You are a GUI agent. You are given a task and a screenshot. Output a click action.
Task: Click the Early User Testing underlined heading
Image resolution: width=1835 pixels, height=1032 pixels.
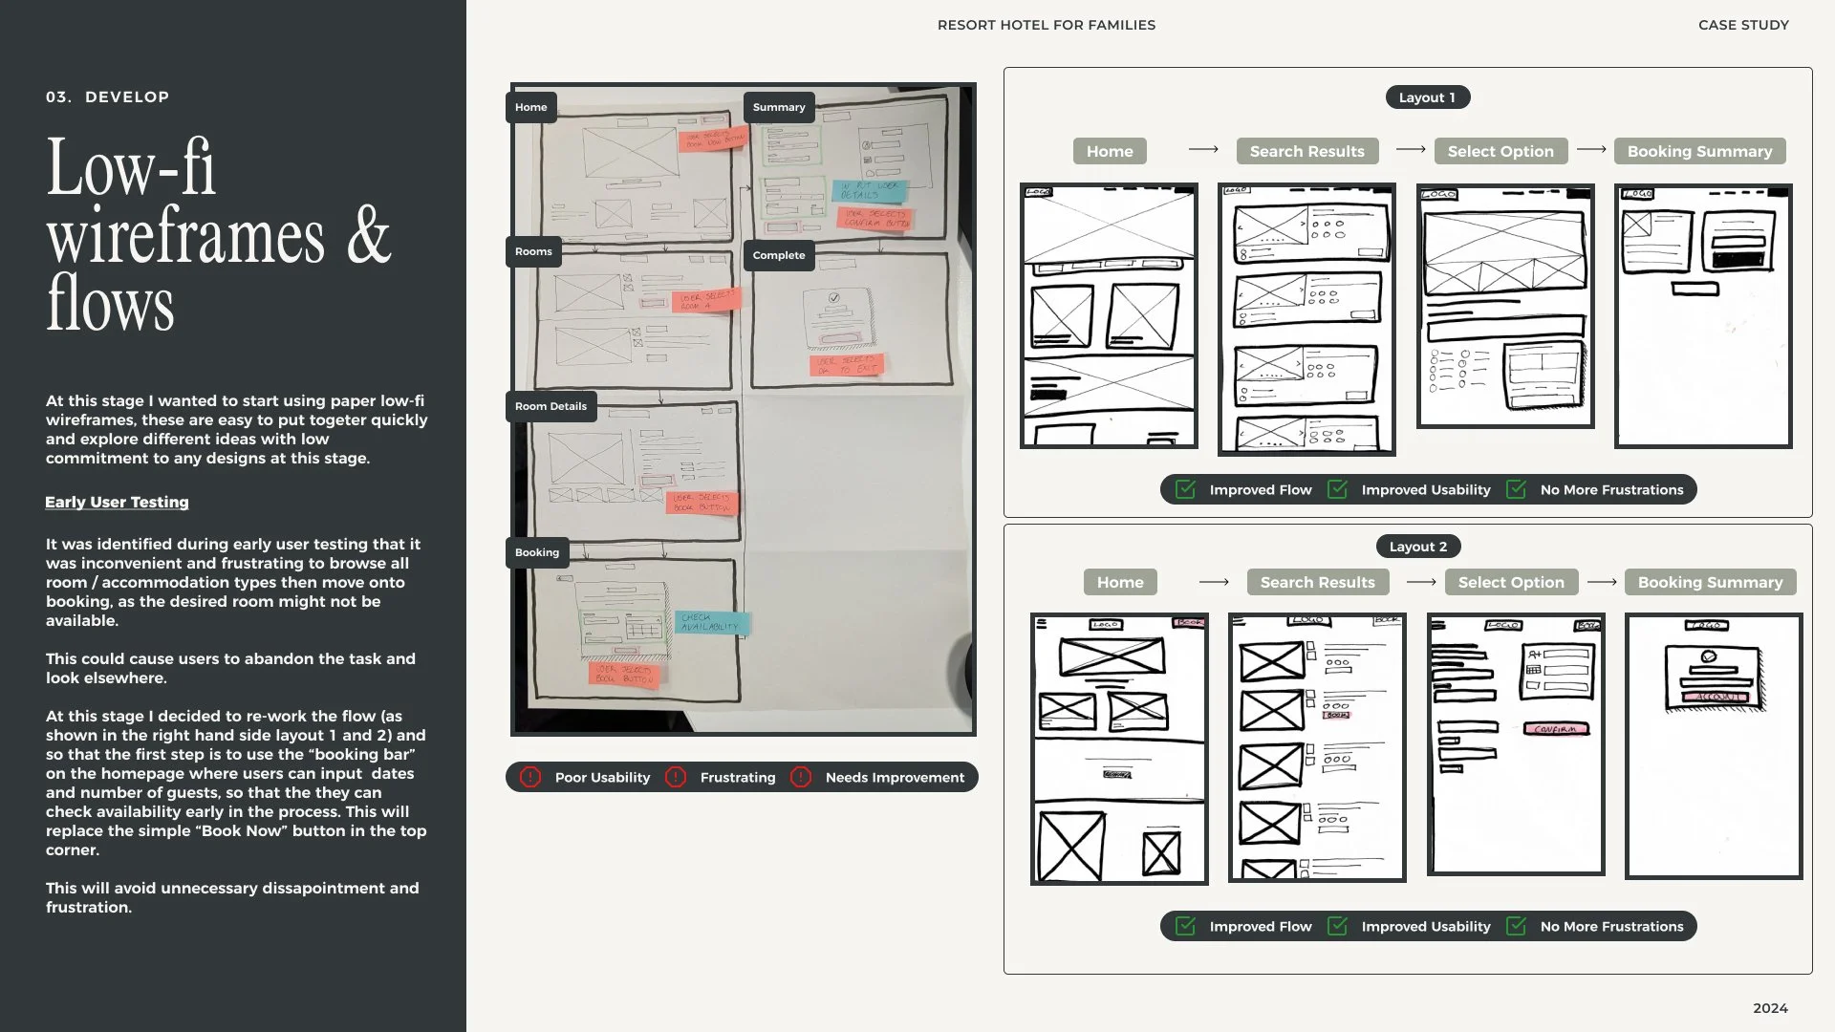pyautogui.click(x=117, y=502)
